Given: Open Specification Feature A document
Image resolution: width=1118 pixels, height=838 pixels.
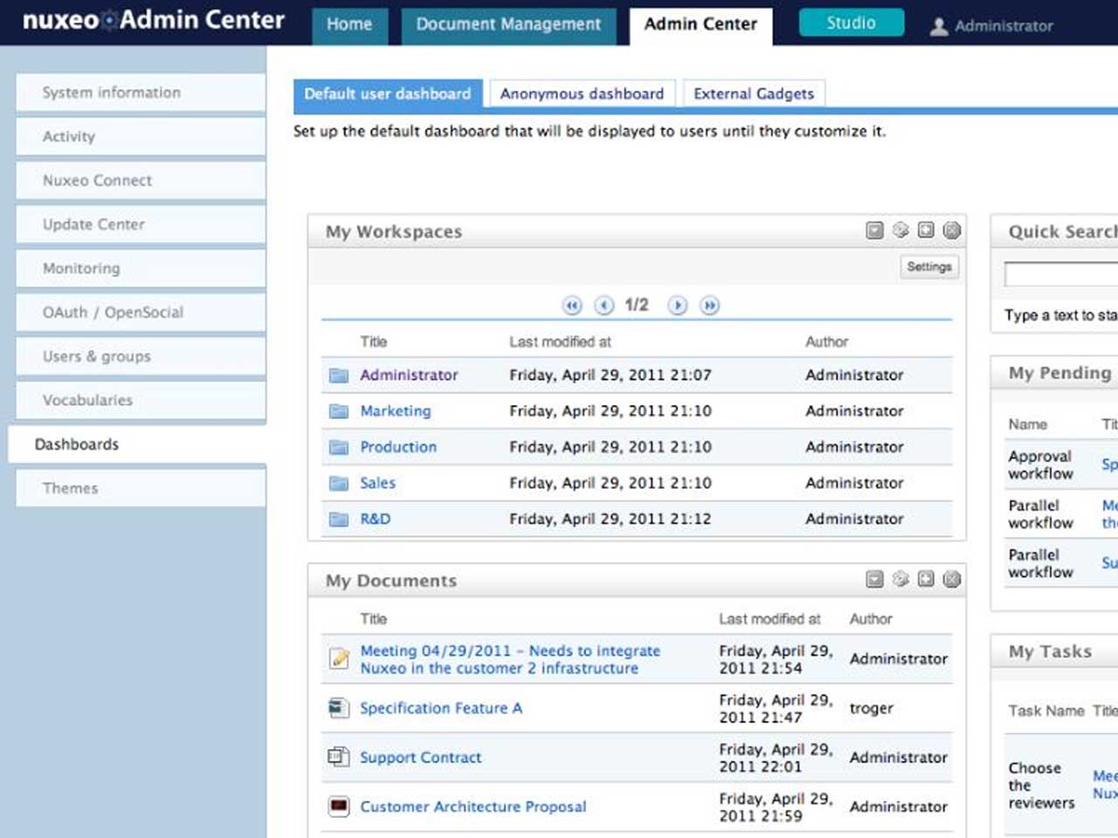Looking at the screenshot, I should click(441, 708).
